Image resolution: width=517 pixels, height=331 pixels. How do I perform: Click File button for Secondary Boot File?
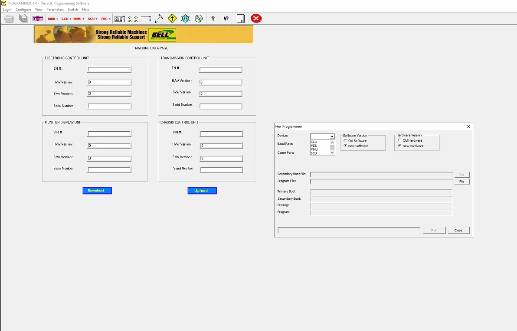(462, 175)
